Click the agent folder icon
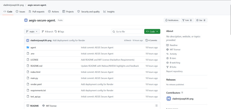The height and width of the screenshot is (109, 231). click(x=28, y=47)
